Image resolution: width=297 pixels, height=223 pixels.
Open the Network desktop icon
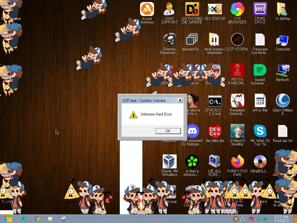pos(282,73)
